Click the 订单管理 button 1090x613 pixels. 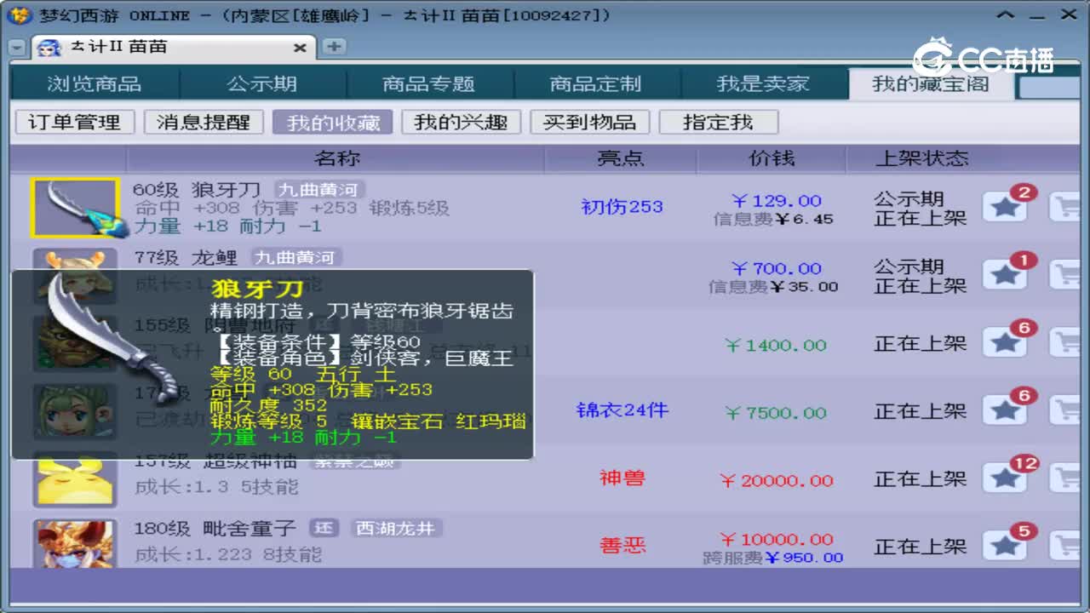coord(74,122)
